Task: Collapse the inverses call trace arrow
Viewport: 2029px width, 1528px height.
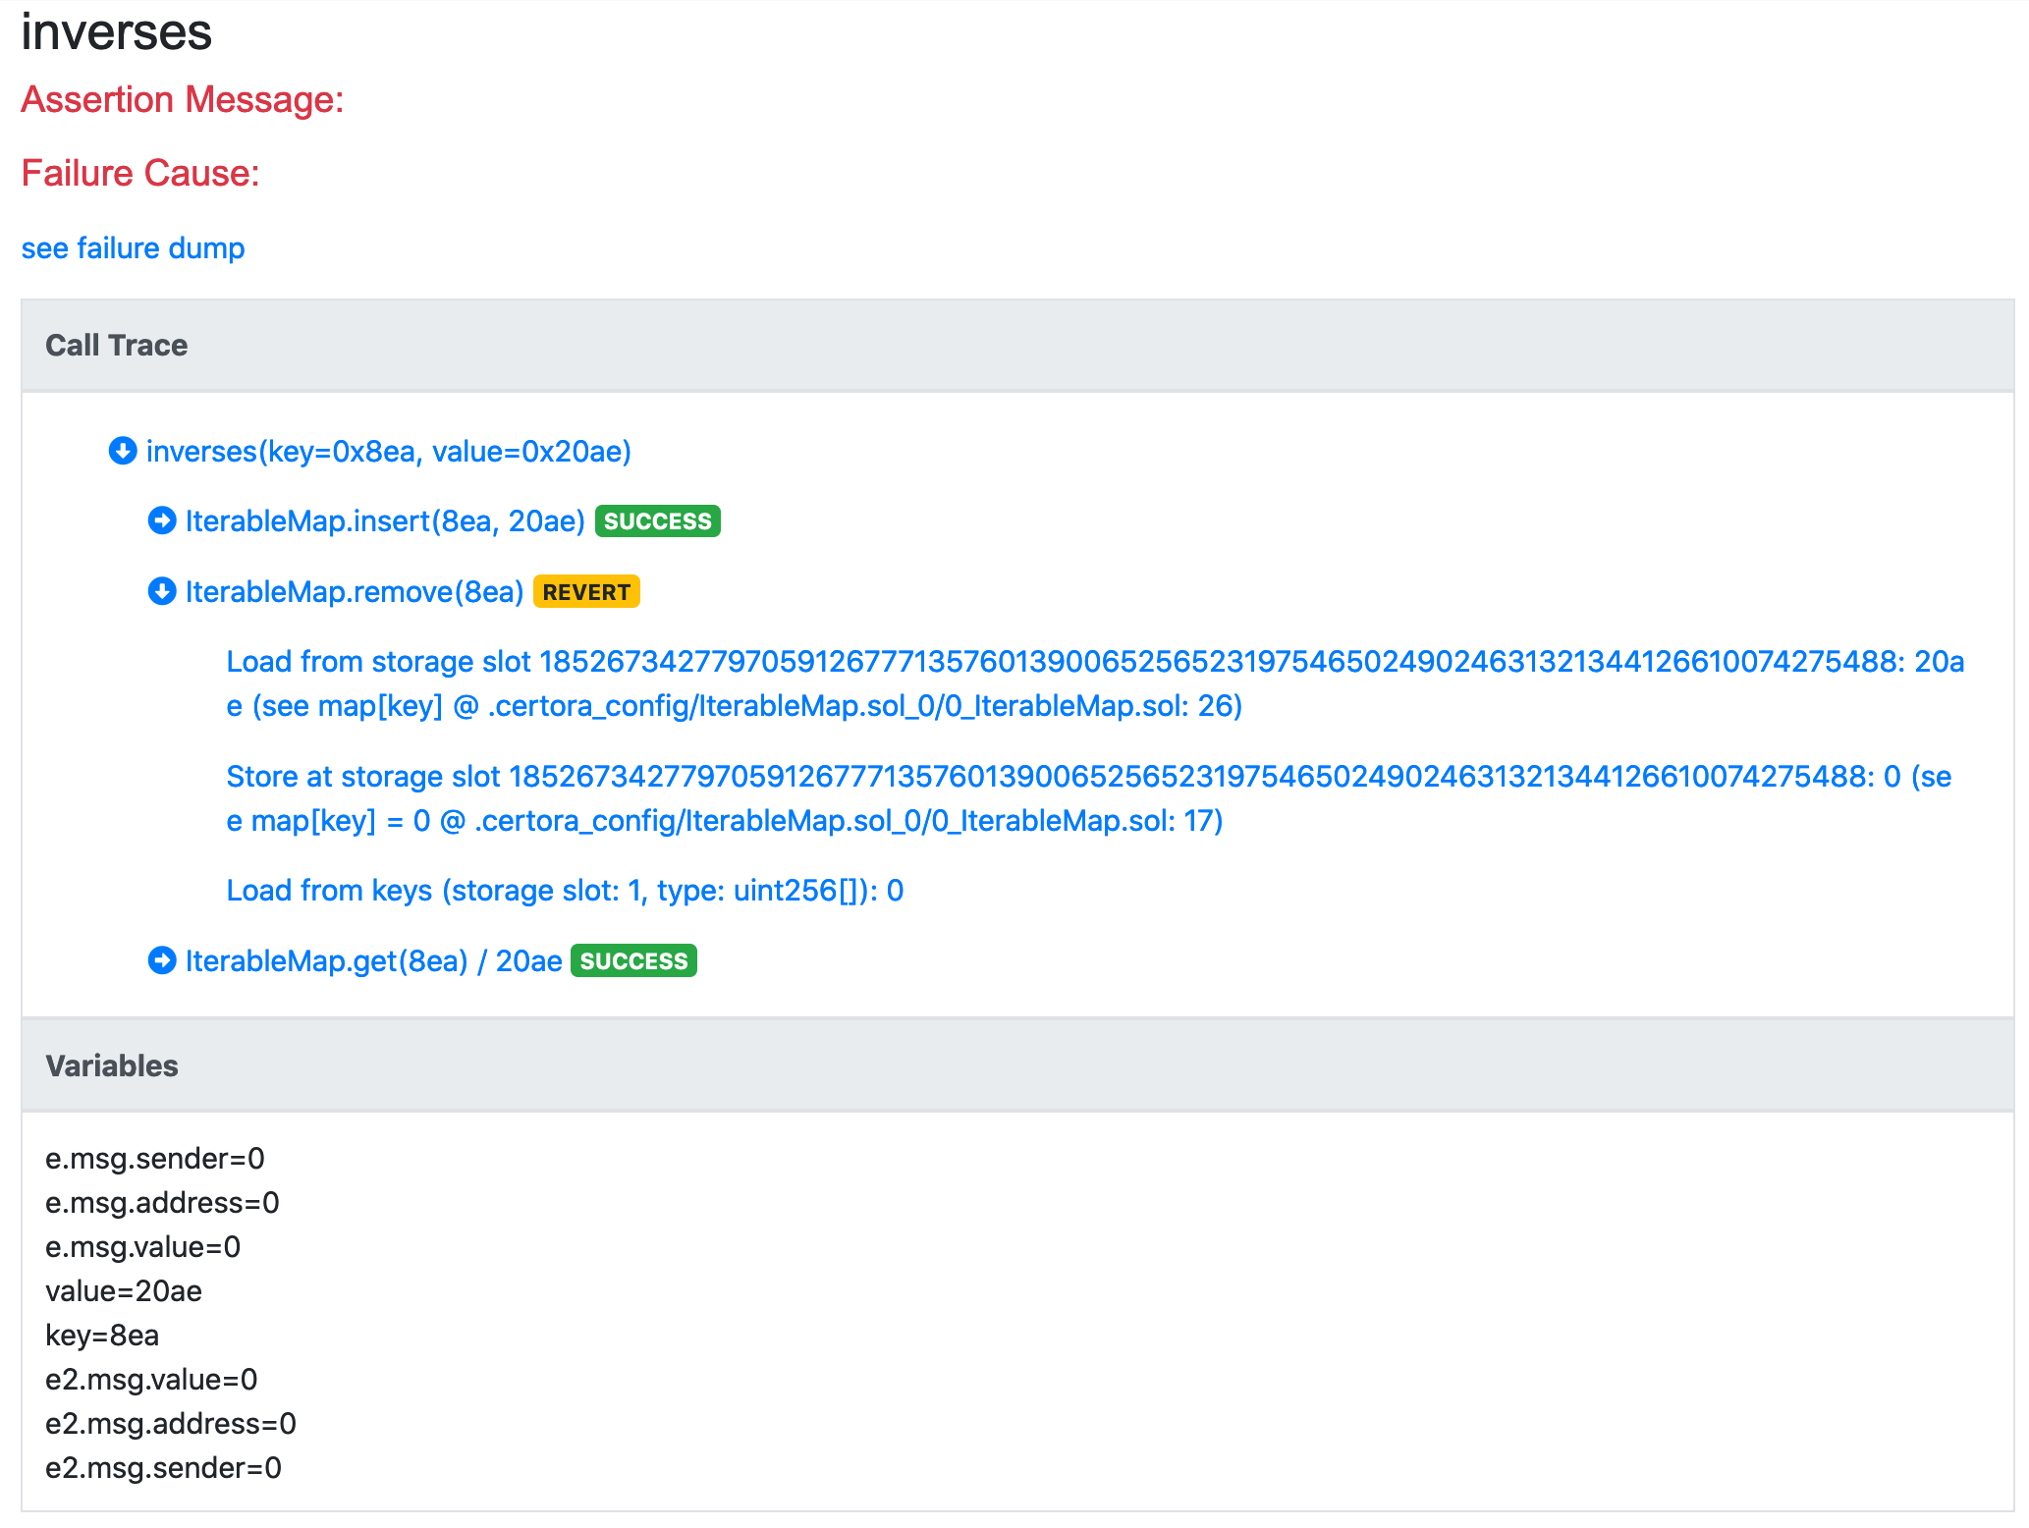Action: 122,451
